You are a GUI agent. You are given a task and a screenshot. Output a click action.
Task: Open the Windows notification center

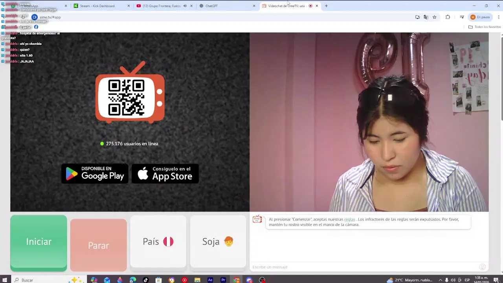point(496,280)
